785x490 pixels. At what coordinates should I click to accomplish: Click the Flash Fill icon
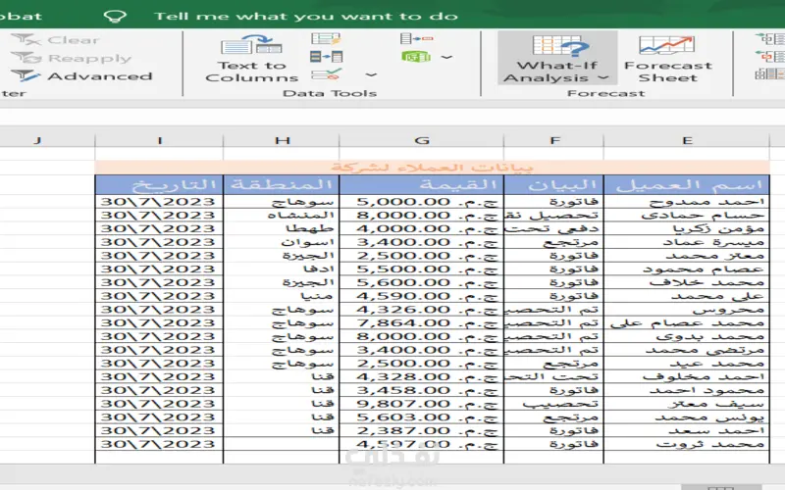(x=326, y=39)
